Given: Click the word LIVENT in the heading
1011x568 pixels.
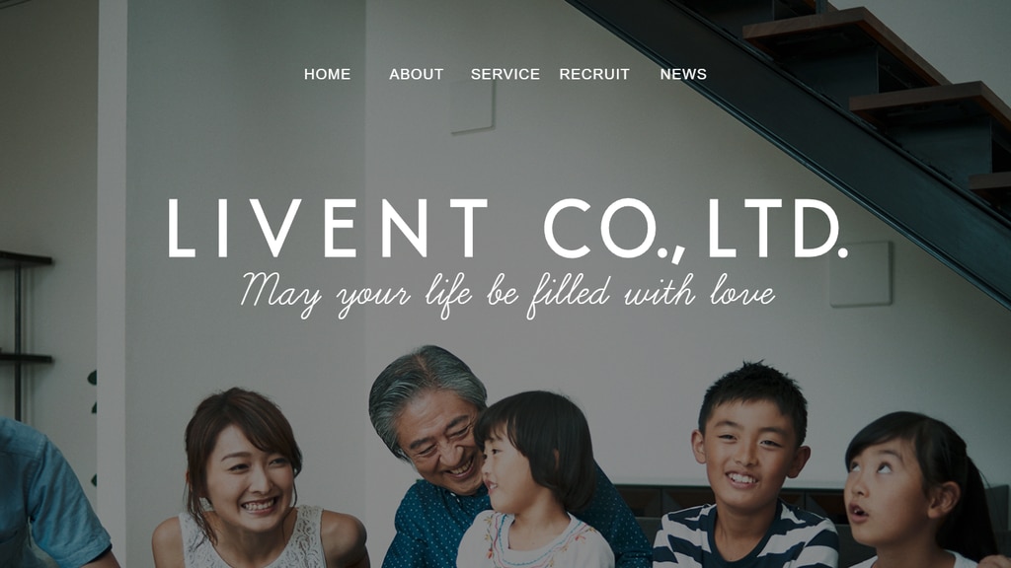Looking at the screenshot, I should [328, 228].
